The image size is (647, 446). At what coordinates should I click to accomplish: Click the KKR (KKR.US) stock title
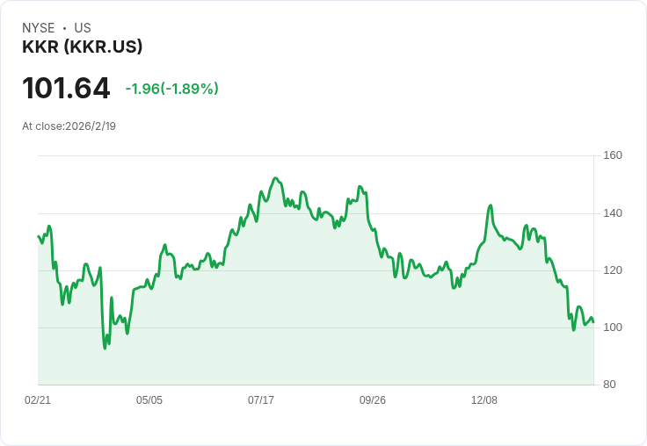[x=83, y=47]
